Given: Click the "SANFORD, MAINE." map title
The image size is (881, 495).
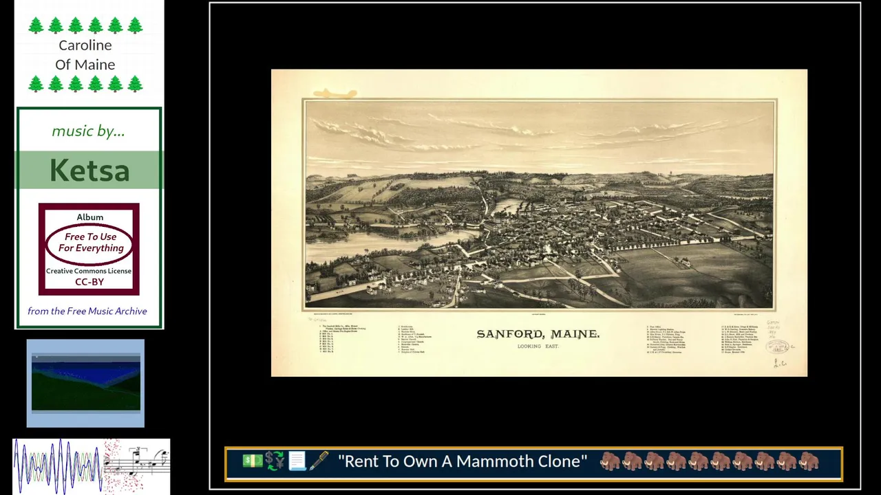Looking at the screenshot, I should (x=538, y=334).
